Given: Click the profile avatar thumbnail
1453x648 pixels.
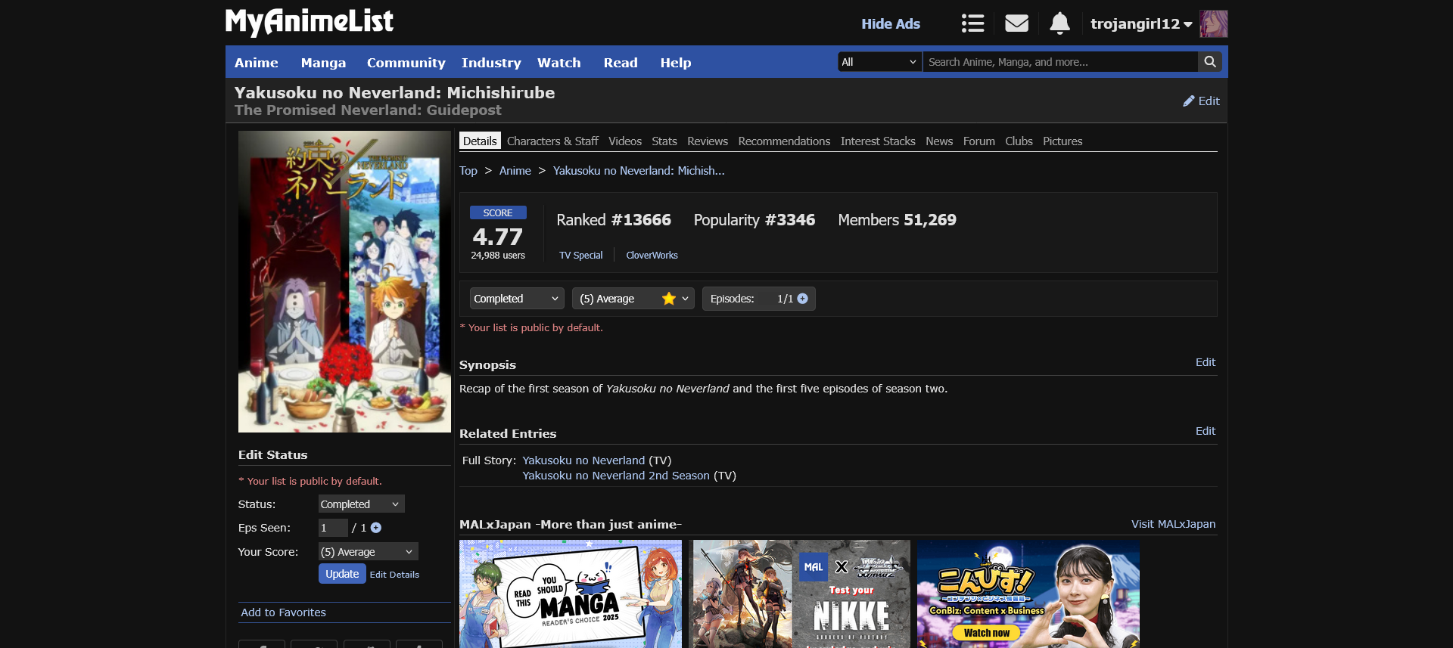Looking at the screenshot, I should coord(1213,23).
